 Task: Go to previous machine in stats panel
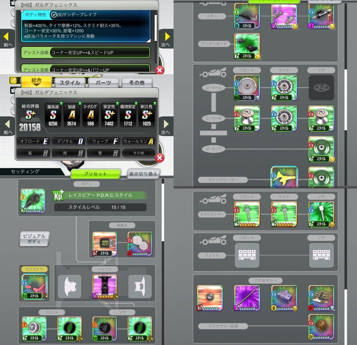(x=8, y=126)
